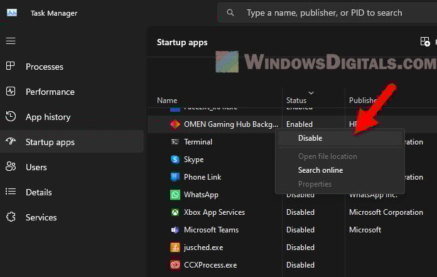This screenshot has width=437, height=277.
Task: Click the Details list icon
Action: (x=11, y=192)
